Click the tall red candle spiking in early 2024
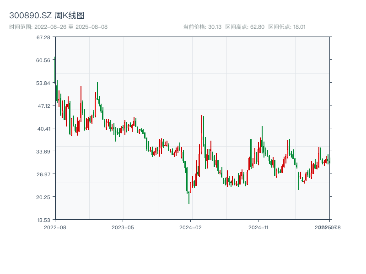Image resolution: width=366 pixels, height=274 pixels. click(201, 132)
